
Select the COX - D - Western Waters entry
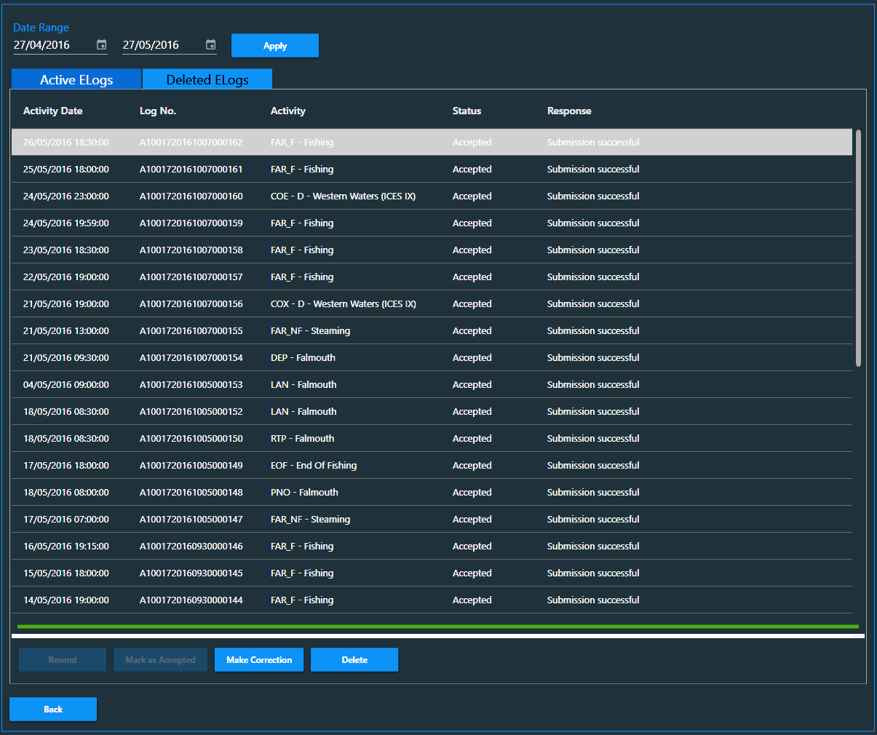[432, 304]
